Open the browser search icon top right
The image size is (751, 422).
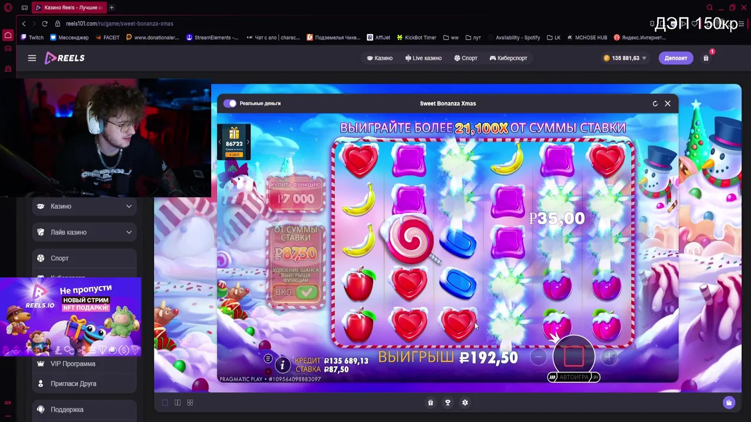pos(710,8)
